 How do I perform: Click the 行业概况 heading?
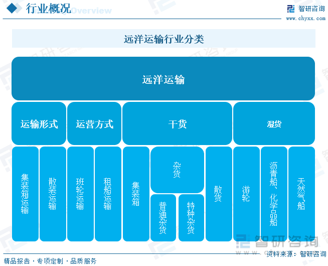click(x=48, y=9)
